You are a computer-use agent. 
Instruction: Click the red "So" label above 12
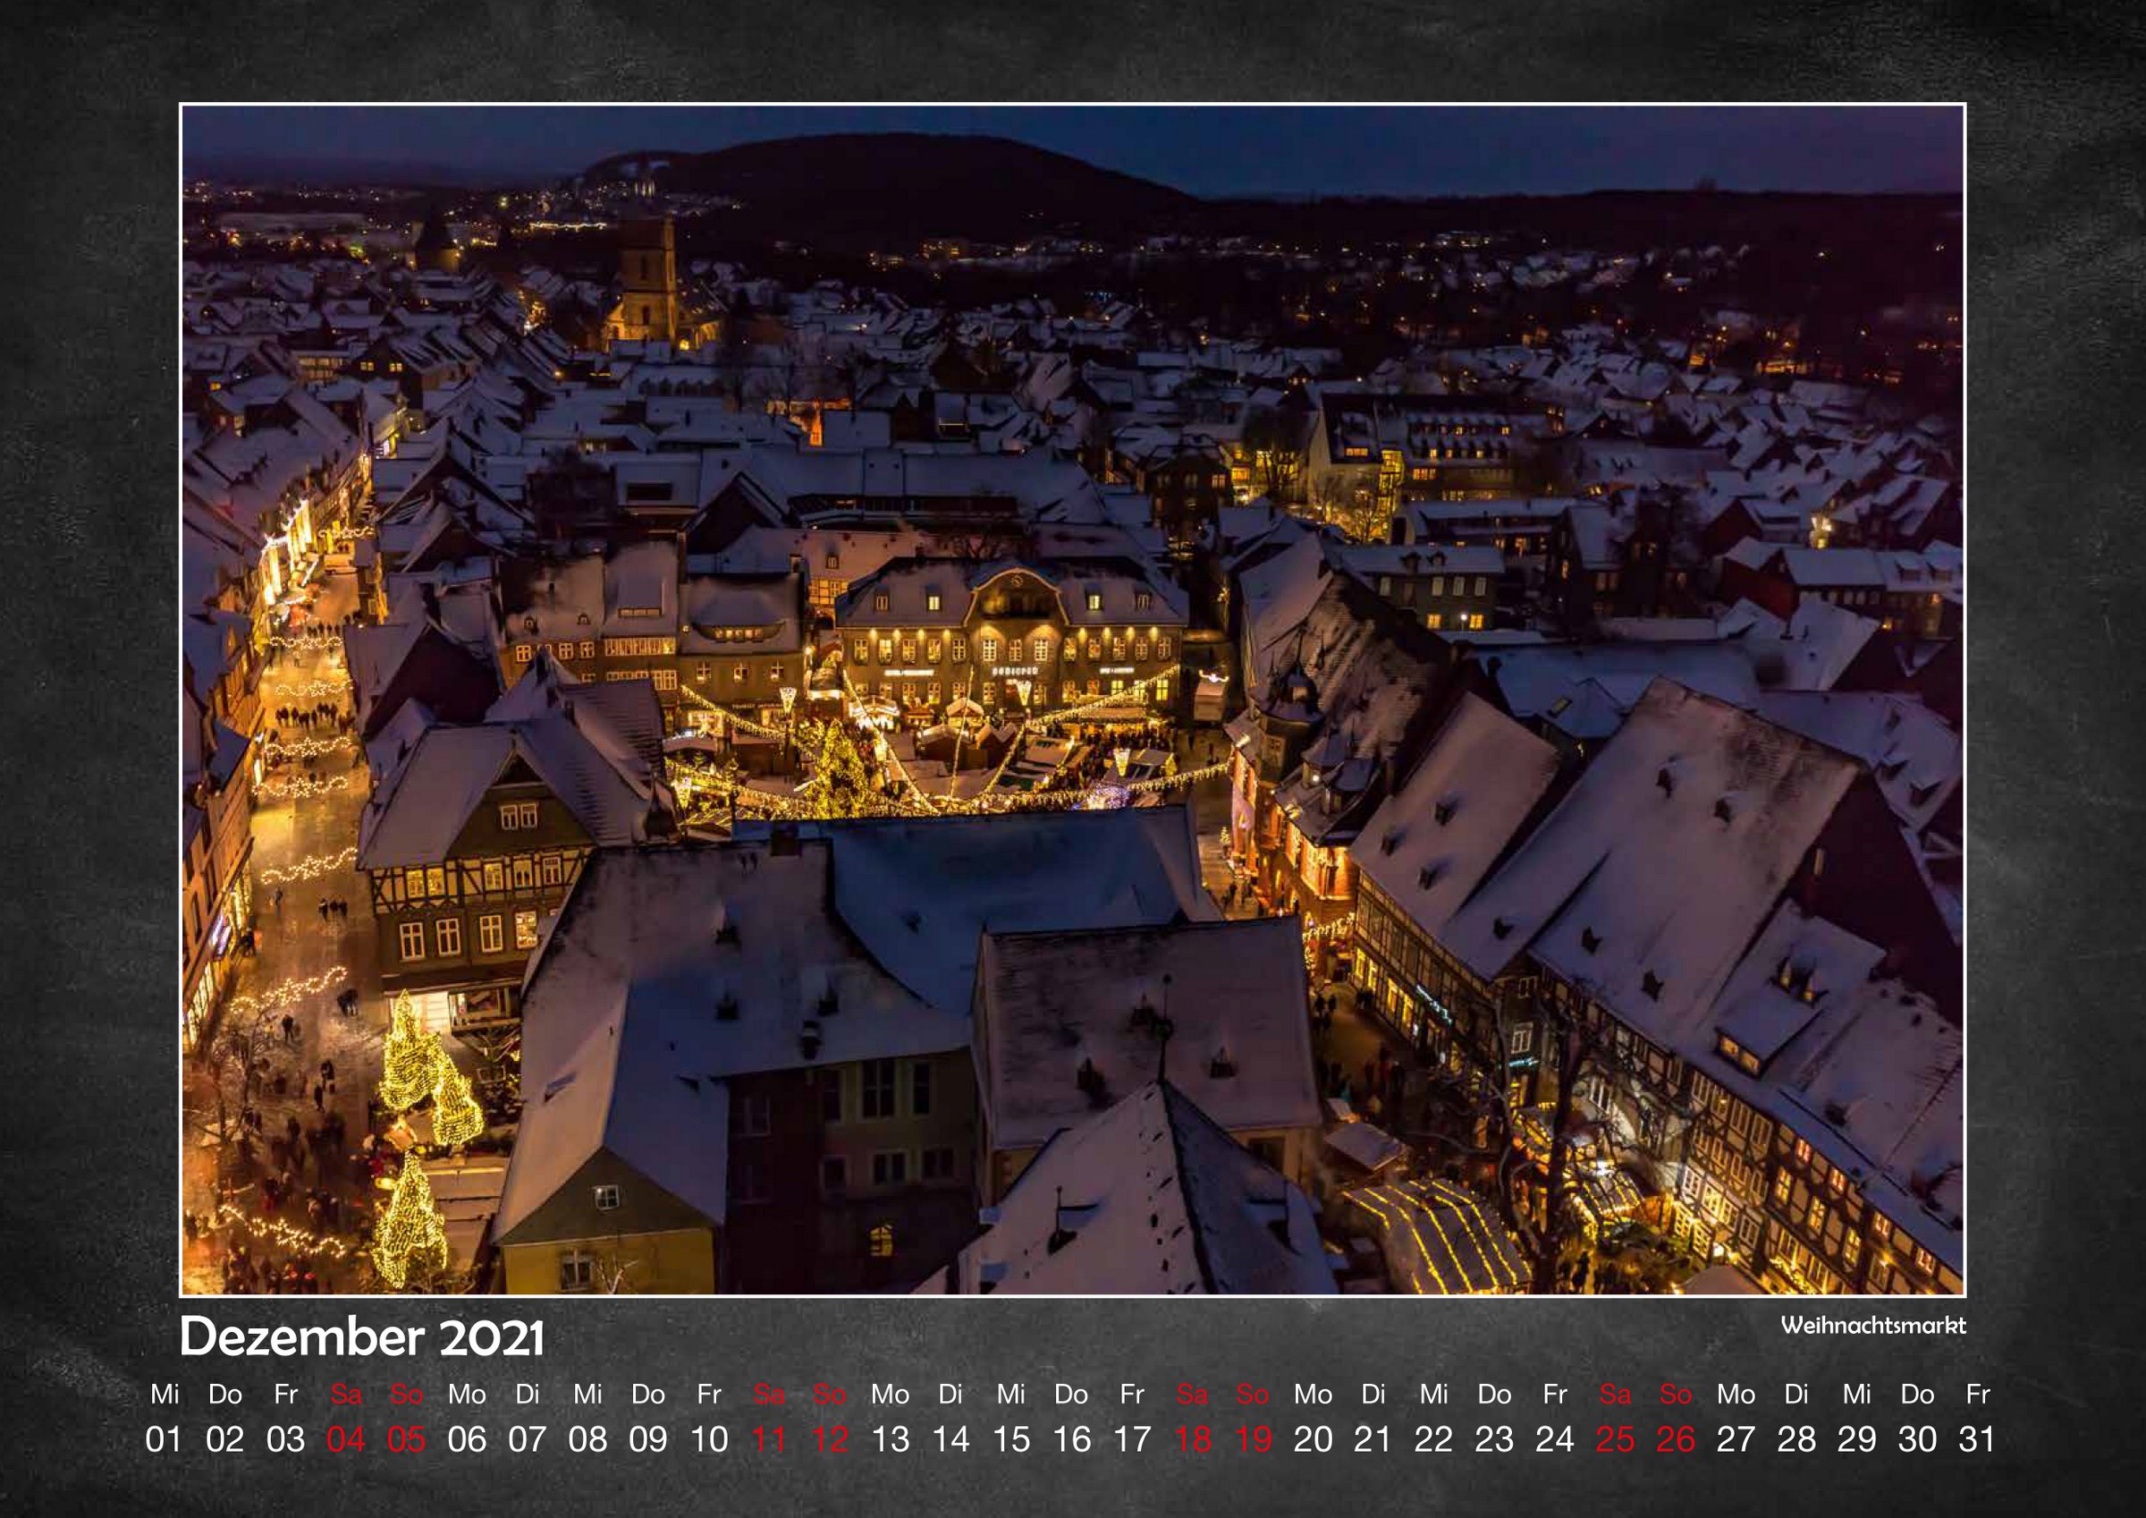[x=829, y=1395]
